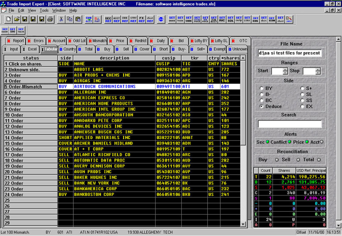Click the Acct alert indicator
Screen dimensions: 342x236
coord(322,142)
